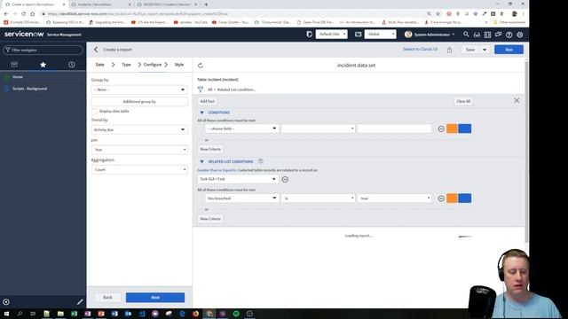Open the Has breached field dropdown

241,198
